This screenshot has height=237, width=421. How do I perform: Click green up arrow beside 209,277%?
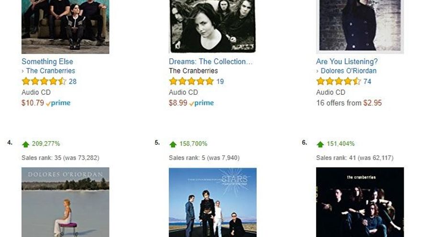26,144
